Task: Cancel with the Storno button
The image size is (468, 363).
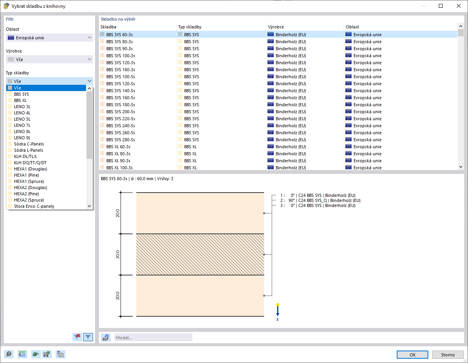Action: click(x=448, y=354)
